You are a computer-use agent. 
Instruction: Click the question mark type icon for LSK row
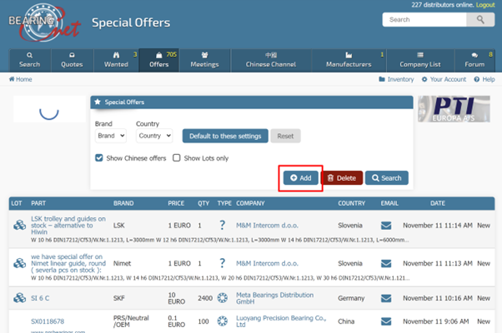(x=222, y=226)
